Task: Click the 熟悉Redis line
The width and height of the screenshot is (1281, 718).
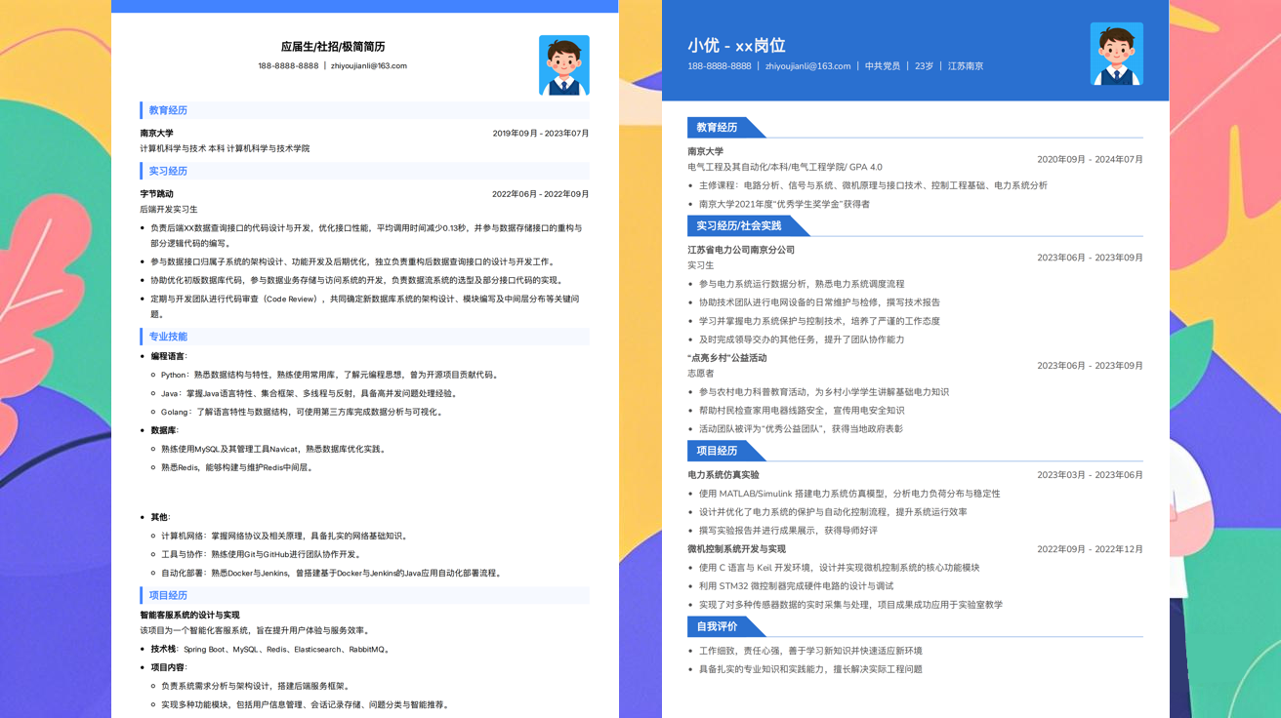Action: (x=237, y=467)
